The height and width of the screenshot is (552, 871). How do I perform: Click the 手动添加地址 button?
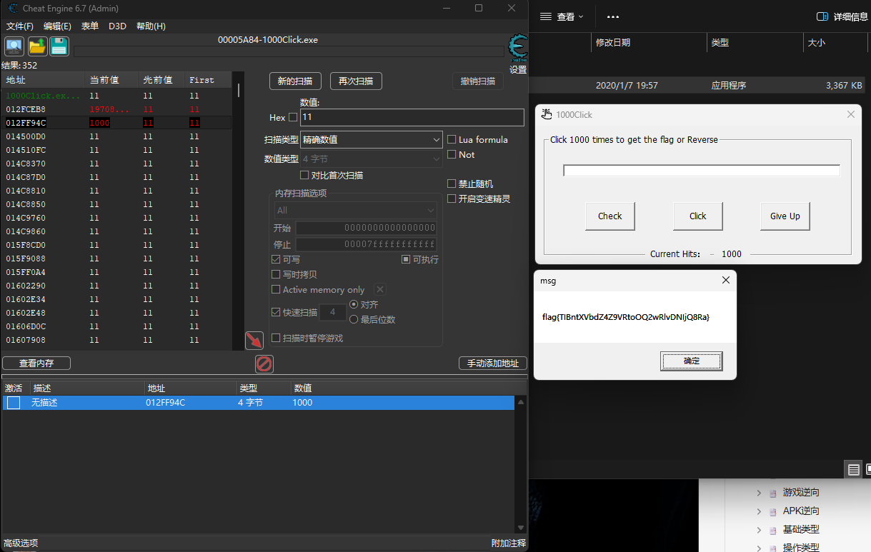point(493,363)
